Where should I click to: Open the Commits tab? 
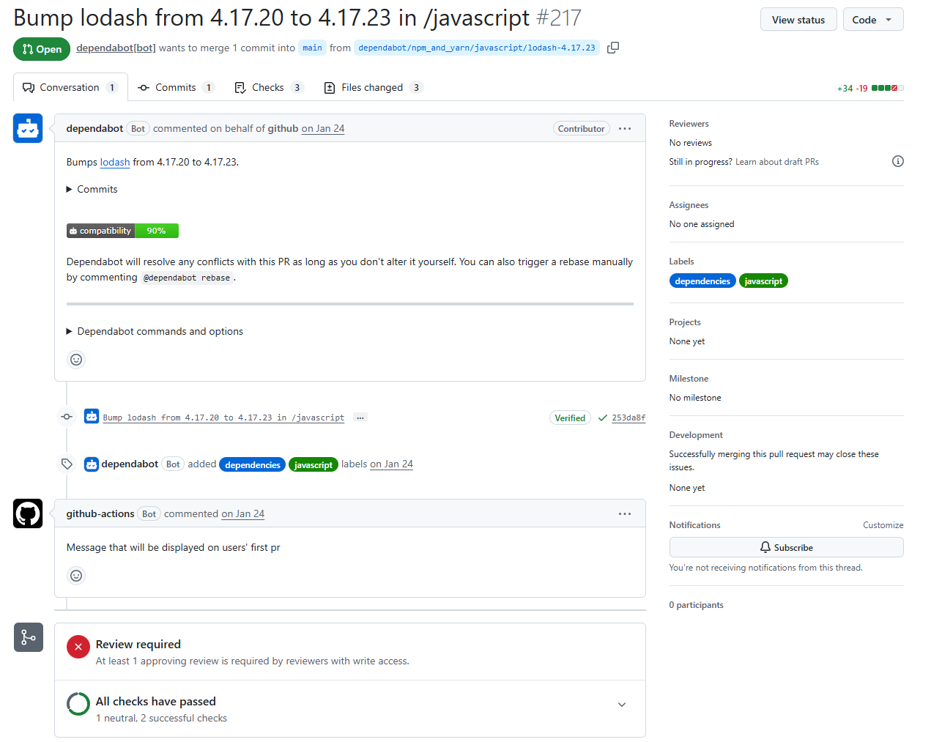[176, 87]
